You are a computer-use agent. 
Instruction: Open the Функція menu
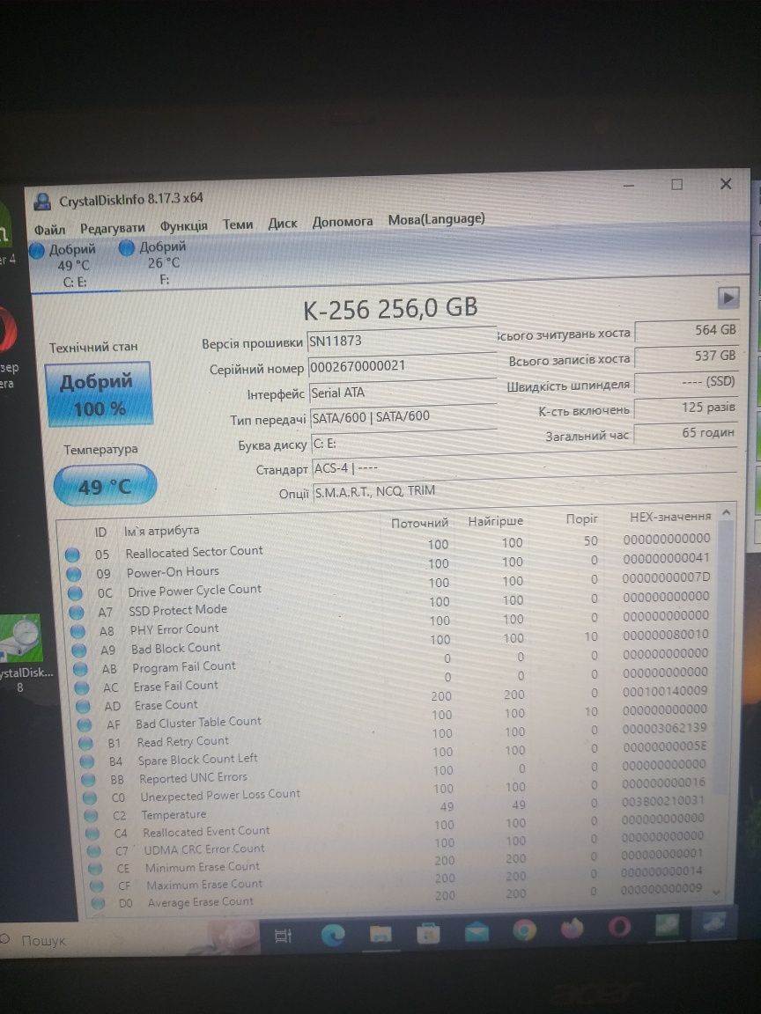[184, 225]
